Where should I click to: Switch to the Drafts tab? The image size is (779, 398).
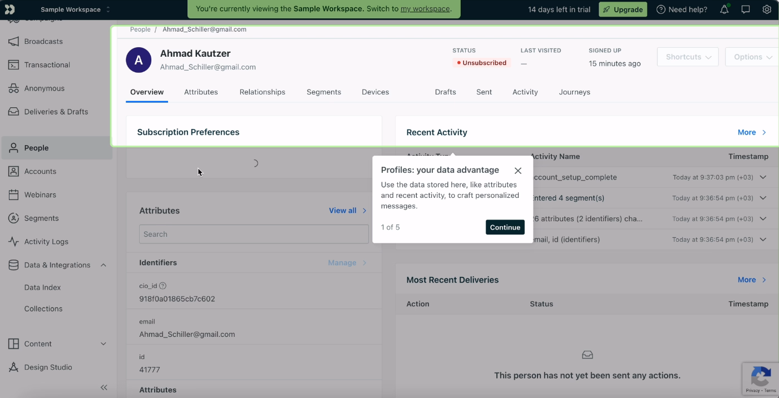pos(445,92)
